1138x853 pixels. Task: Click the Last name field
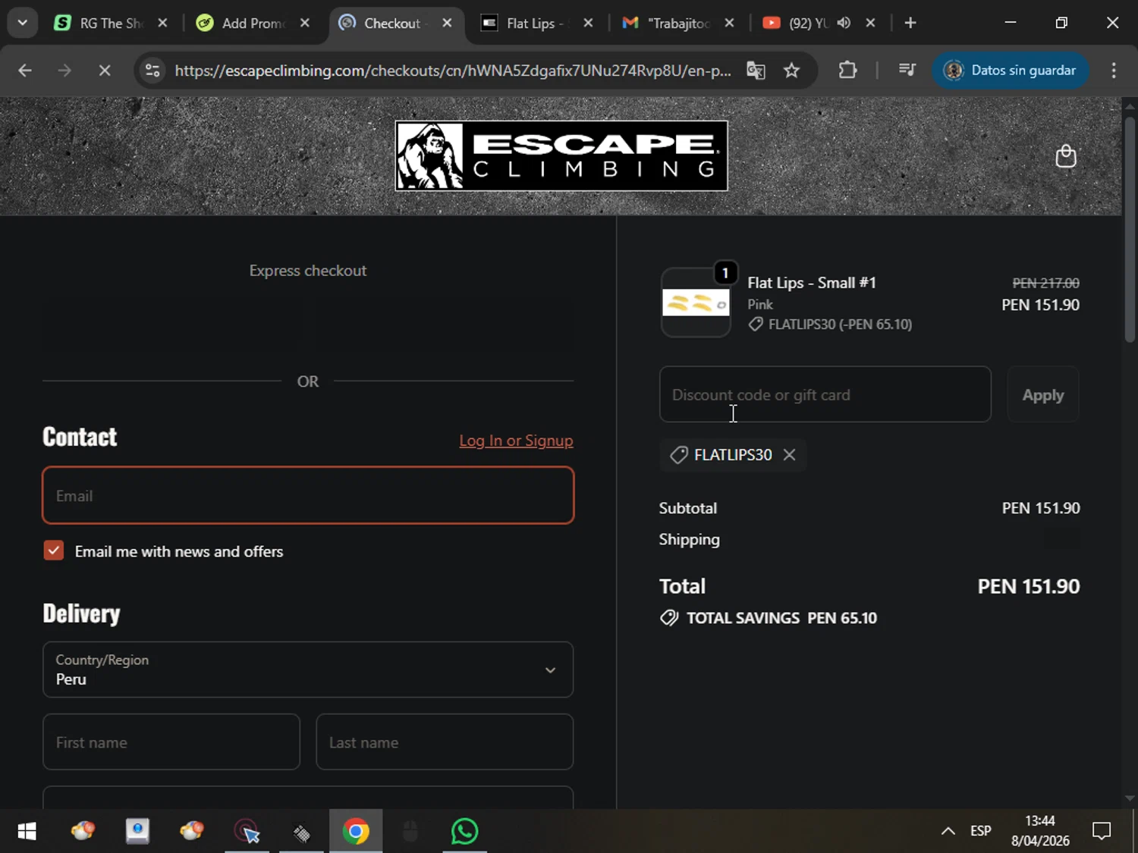tap(445, 742)
